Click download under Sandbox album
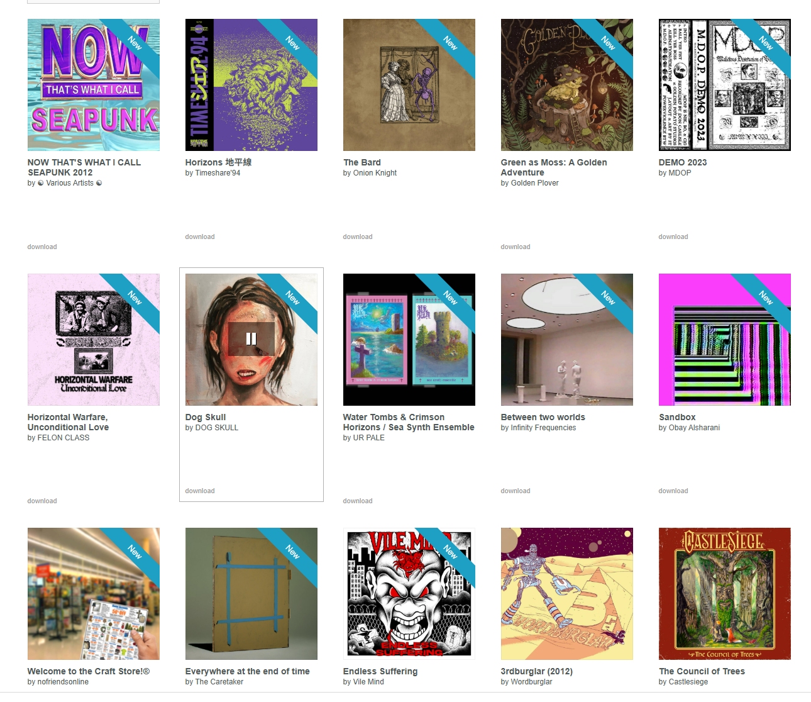The height and width of the screenshot is (702, 811). tap(673, 491)
